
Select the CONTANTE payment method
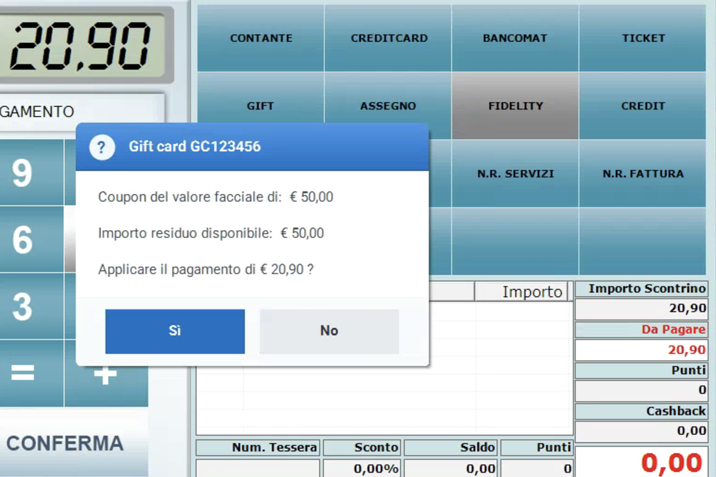click(261, 38)
